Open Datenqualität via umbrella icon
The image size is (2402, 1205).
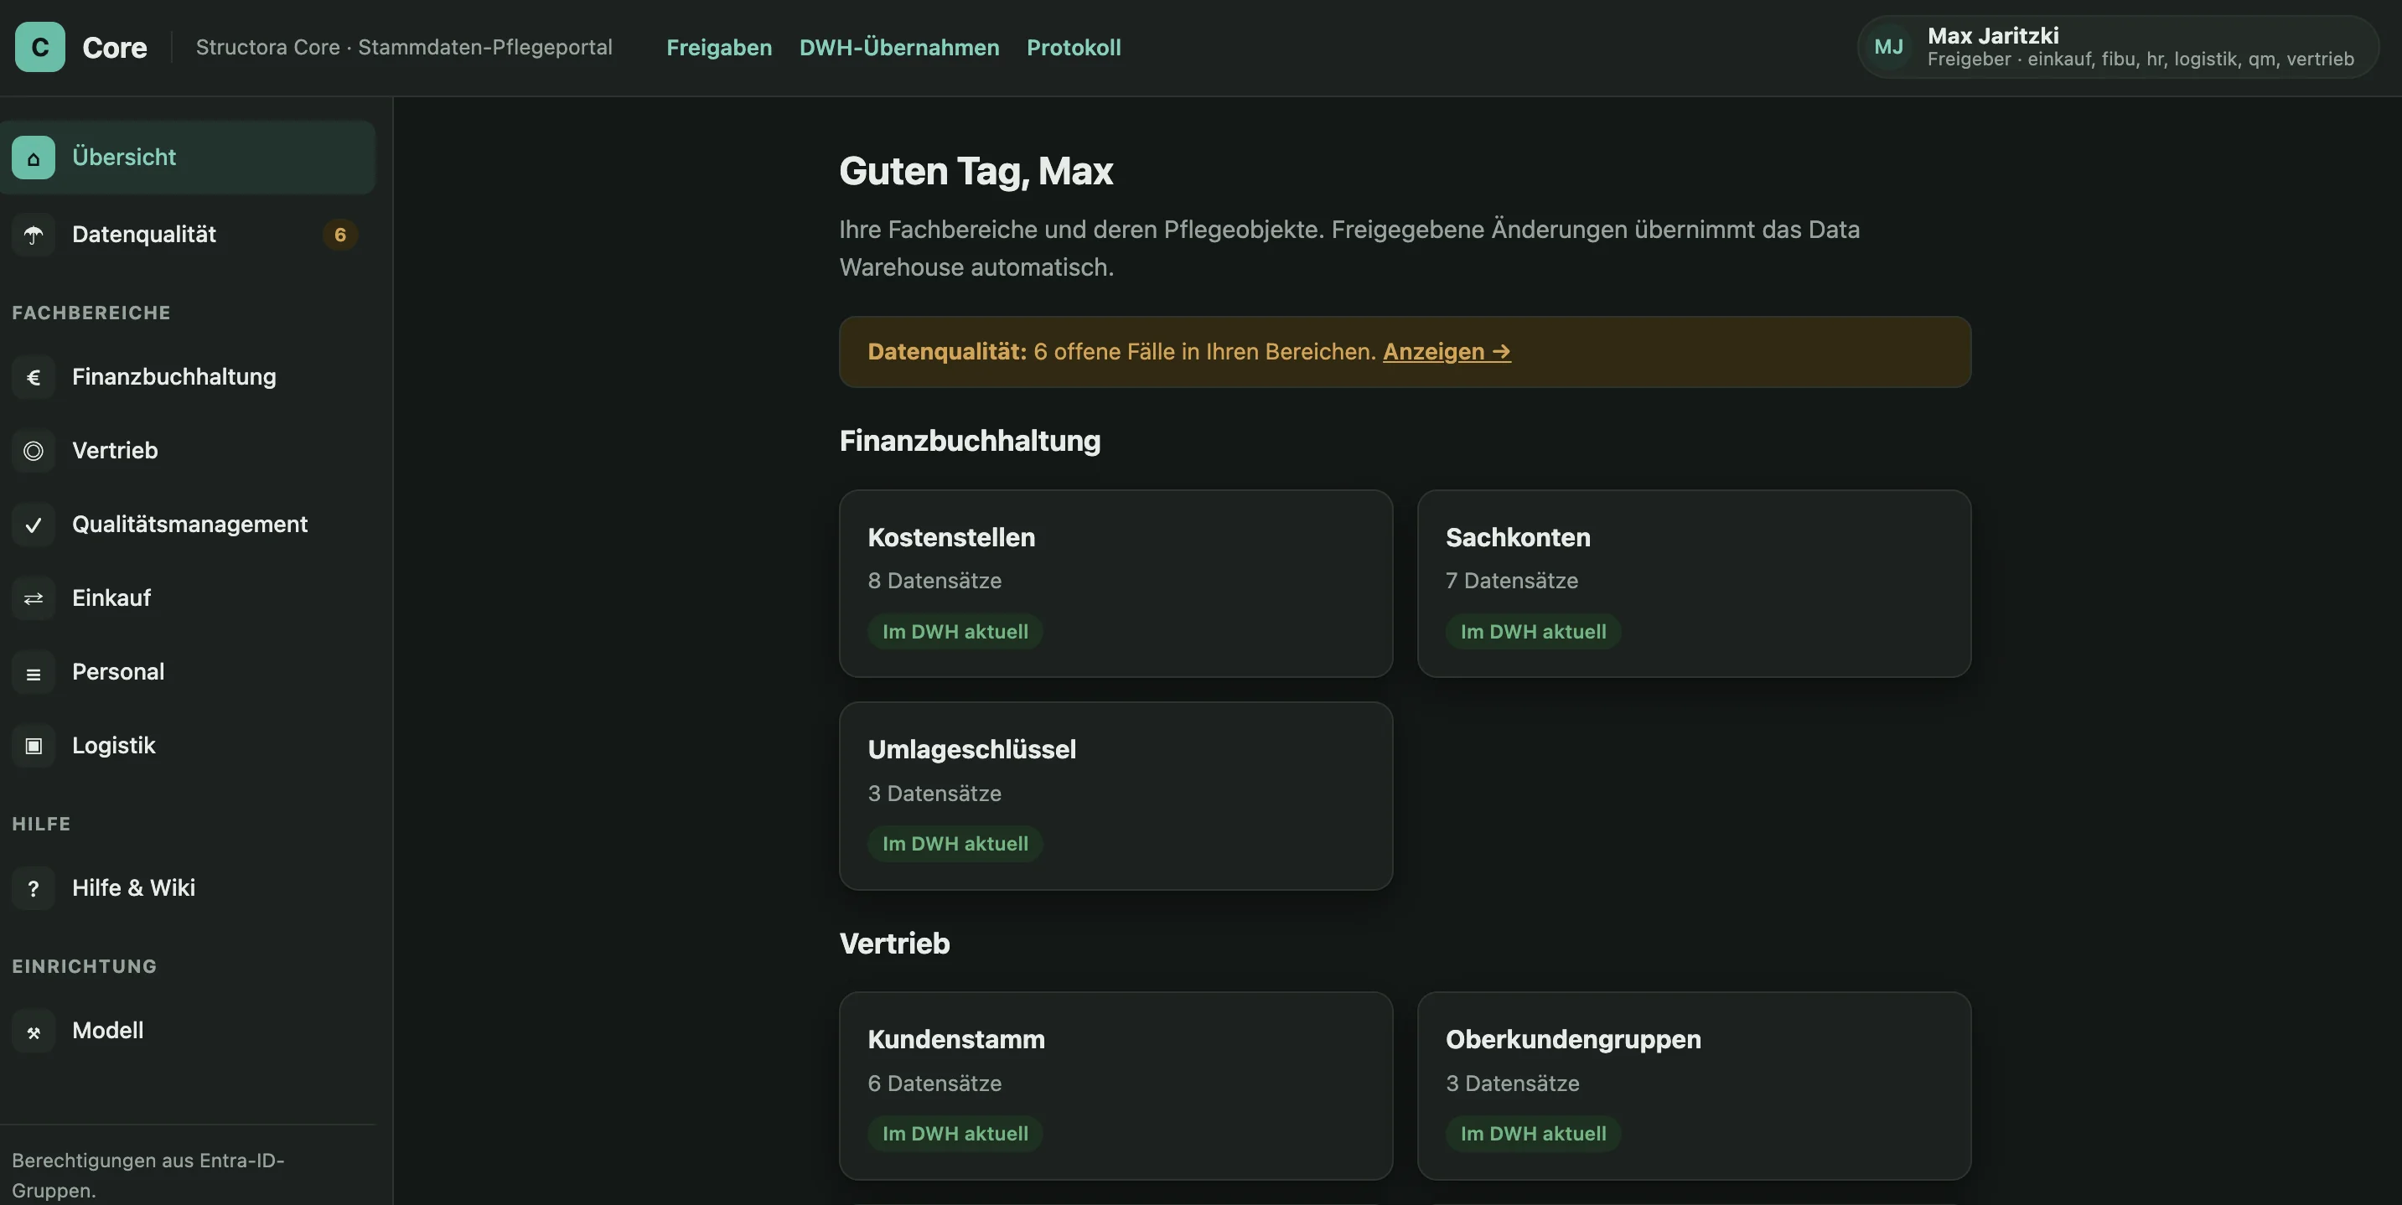coord(34,234)
